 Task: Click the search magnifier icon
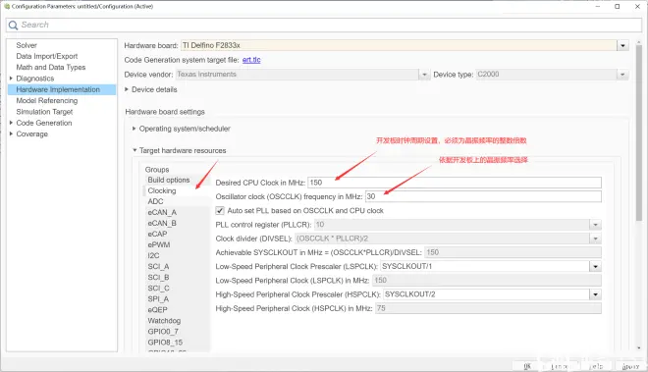tap(13, 26)
